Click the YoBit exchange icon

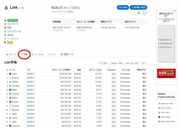tap(10, 74)
